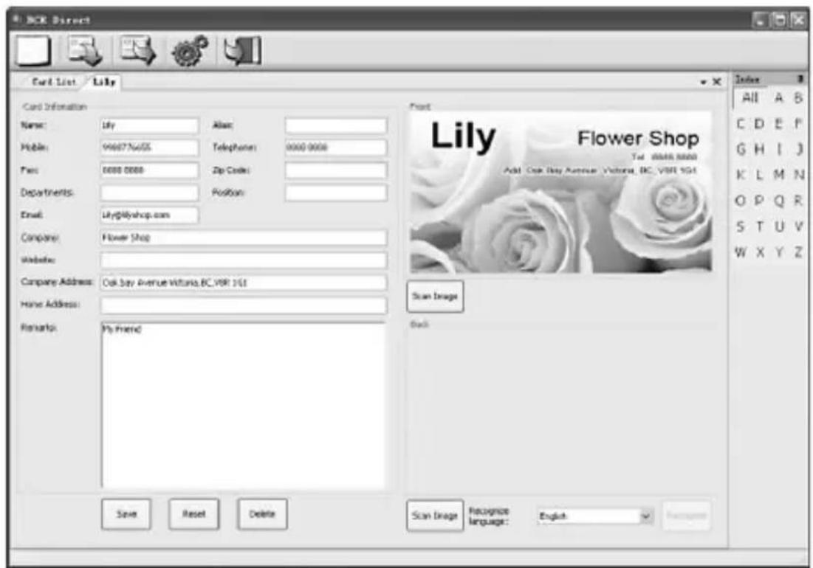The height and width of the screenshot is (568, 813).
Task: Click the Zip Code input field
Action: point(335,170)
